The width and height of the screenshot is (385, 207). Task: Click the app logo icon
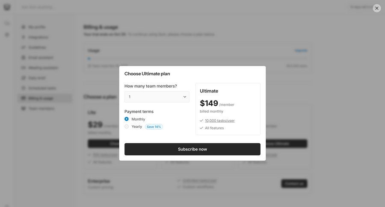click(7, 7)
